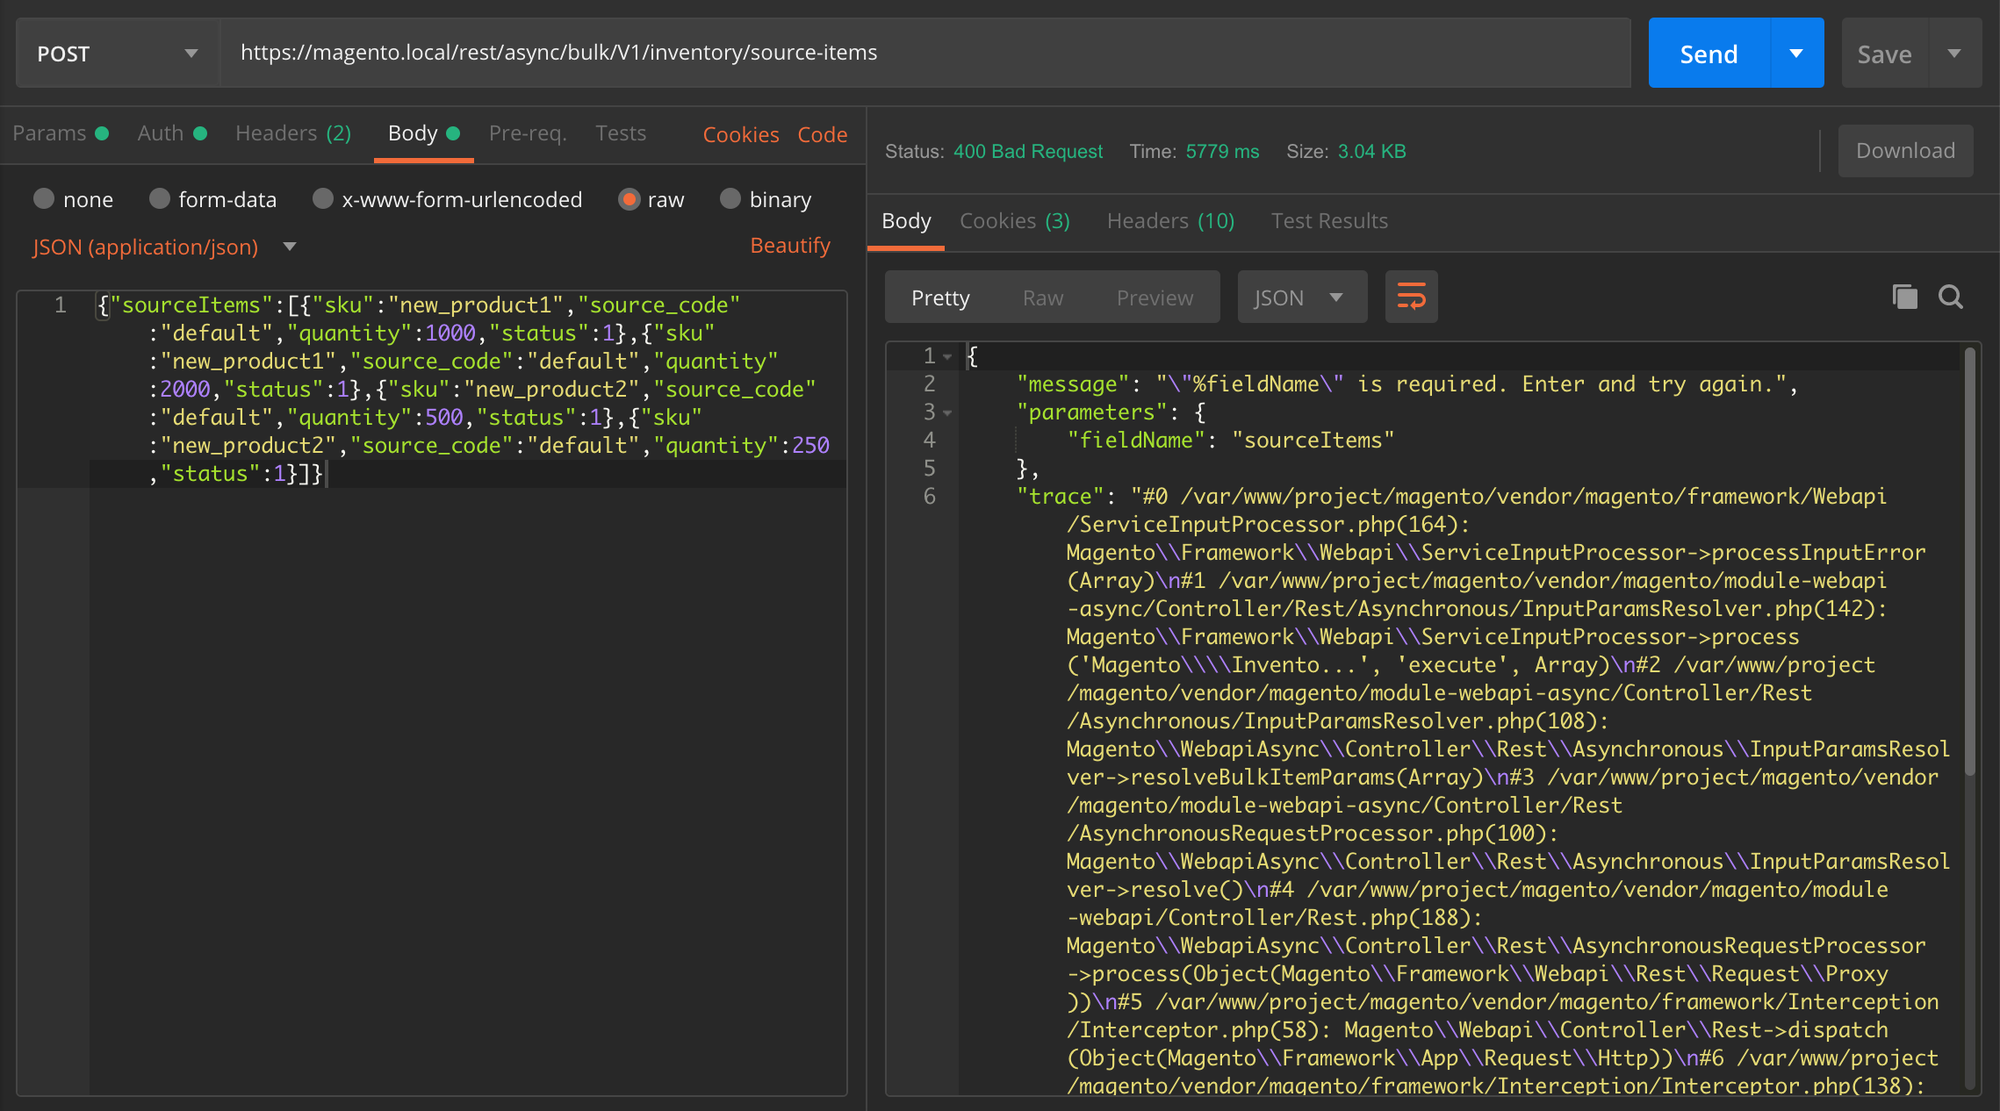Open the Auth tab

coord(172,133)
